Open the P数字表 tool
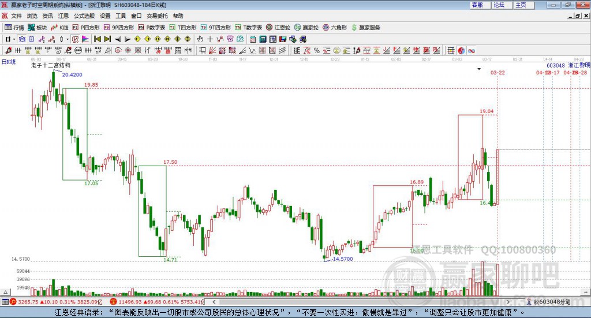 [152, 28]
